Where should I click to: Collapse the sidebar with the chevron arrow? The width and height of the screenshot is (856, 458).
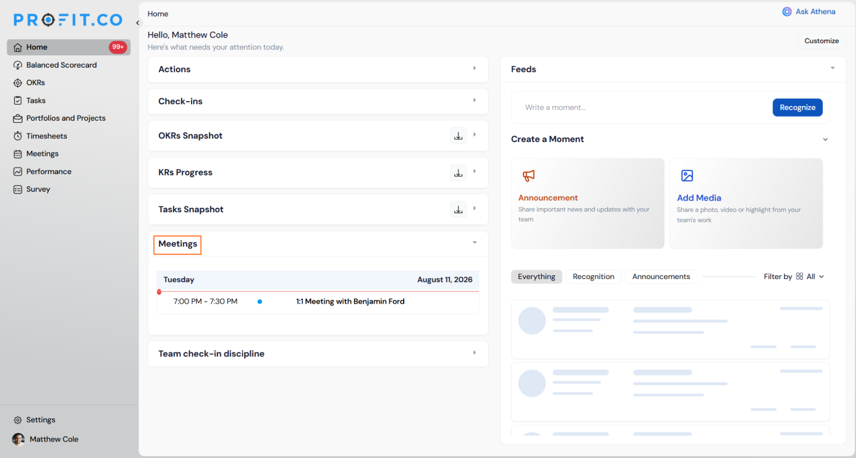(x=137, y=23)
